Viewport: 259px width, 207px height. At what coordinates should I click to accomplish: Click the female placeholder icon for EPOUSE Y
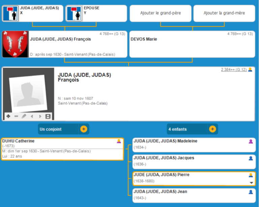74,13
